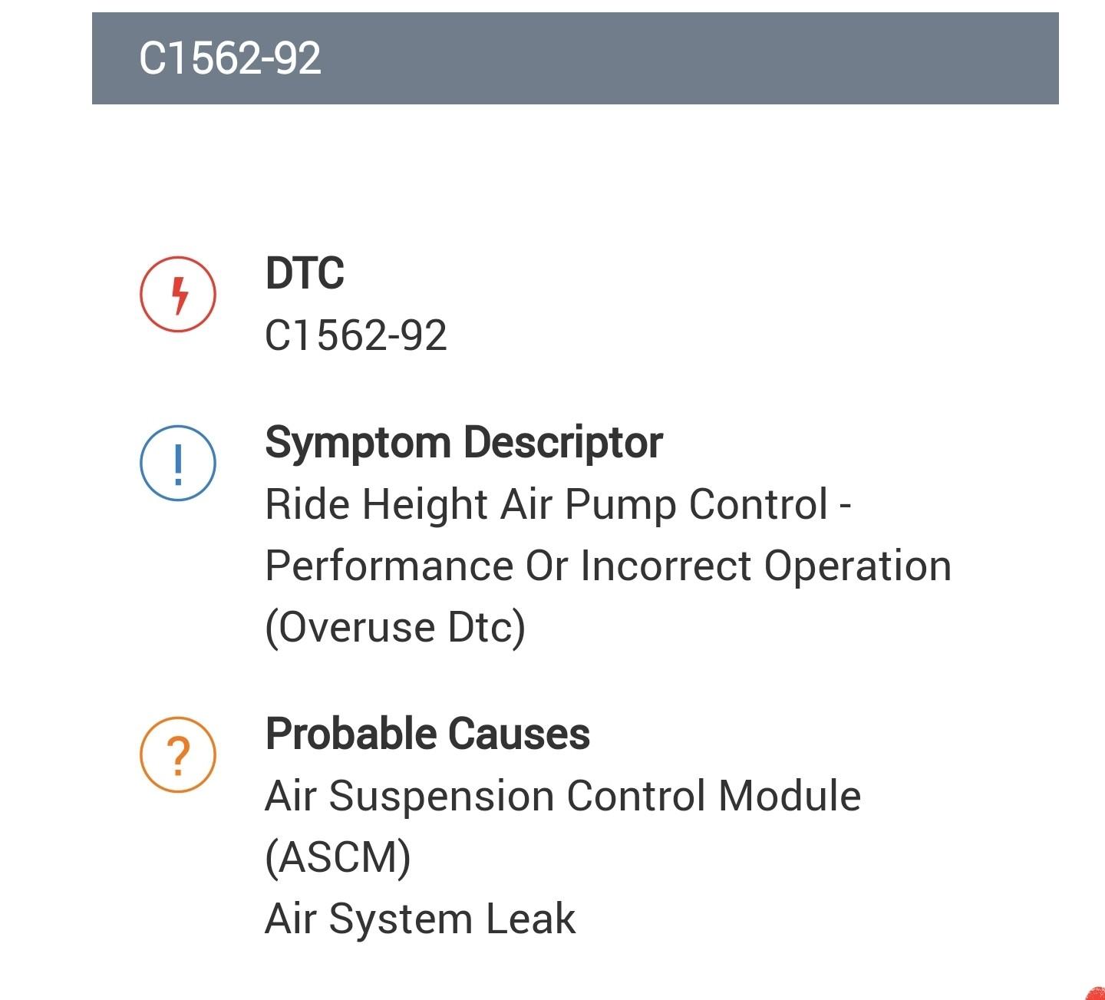
Task: Click the word 'Operation' in the symptom text
Action: [x=859, y=568]
